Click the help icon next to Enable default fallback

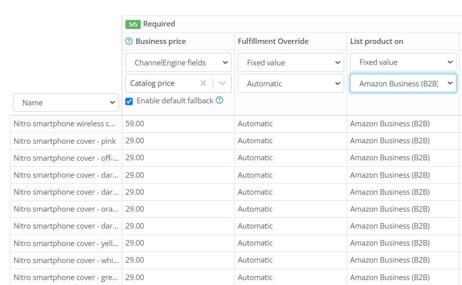point(219,100)
